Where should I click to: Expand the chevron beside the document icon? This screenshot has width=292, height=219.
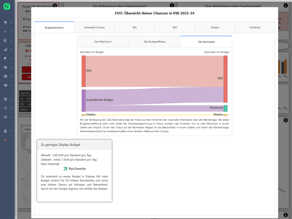click(x=11, y=40)
